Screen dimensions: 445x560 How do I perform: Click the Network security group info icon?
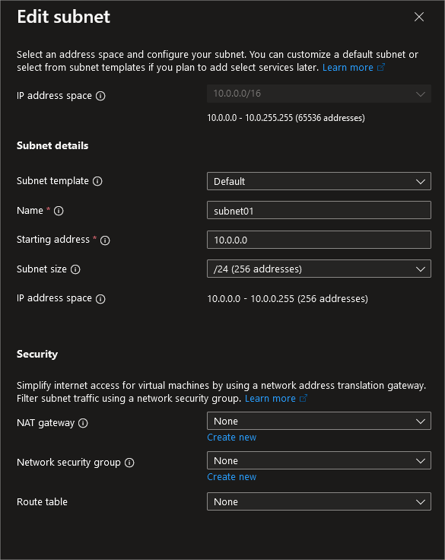[x=129, y=463]
